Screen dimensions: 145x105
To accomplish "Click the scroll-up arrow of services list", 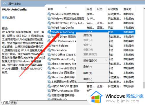I will click(x=144, y=8).
